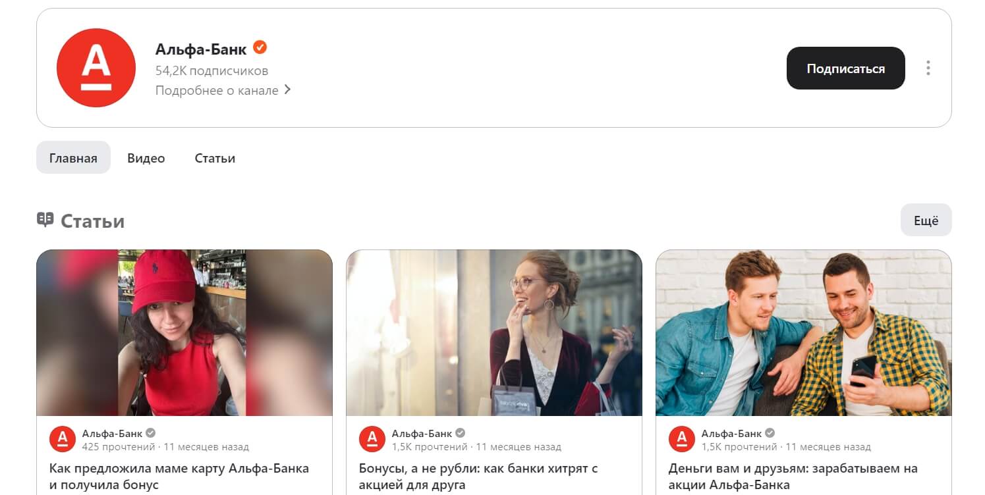
Task: Click the orange verified badge beside Альфа-Банк title
Action: [x=260, y=47]
